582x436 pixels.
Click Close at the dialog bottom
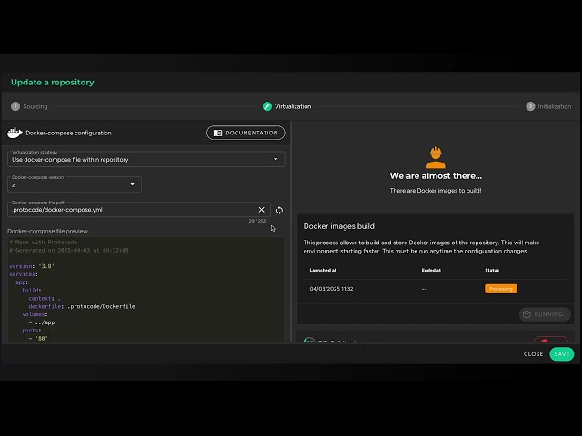coord(533,354)
